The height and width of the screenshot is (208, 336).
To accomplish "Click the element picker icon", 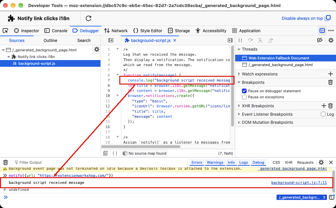I will coord(5,31).
